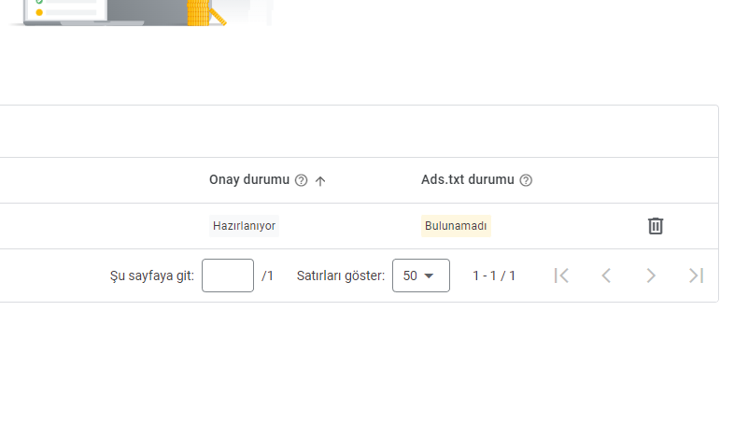Focus the Şu sayfaya git page field

[x=228, y=276]
